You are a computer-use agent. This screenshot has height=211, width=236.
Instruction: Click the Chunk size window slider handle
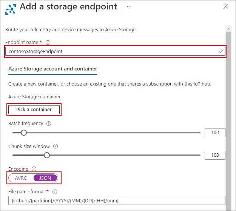point(47,155)
